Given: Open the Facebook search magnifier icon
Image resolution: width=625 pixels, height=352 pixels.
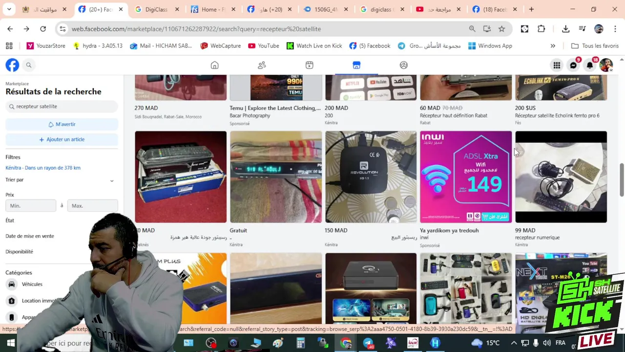Looking at the screenshot, I should coord(29,65).
